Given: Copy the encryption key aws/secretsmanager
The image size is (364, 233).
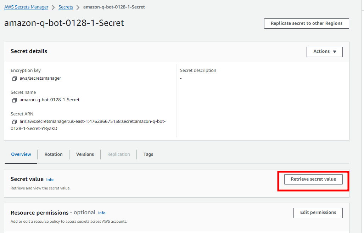Looking at the screenshot, I should pos(15,79).
